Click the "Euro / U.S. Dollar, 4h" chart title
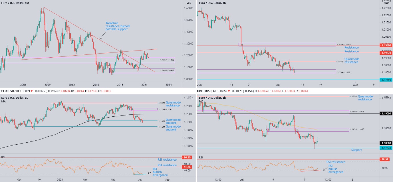This screenshot has width=393, height=182. [213, 3]
